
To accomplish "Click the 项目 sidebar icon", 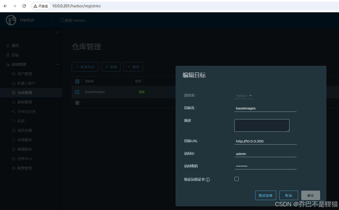I will [8, 46].
